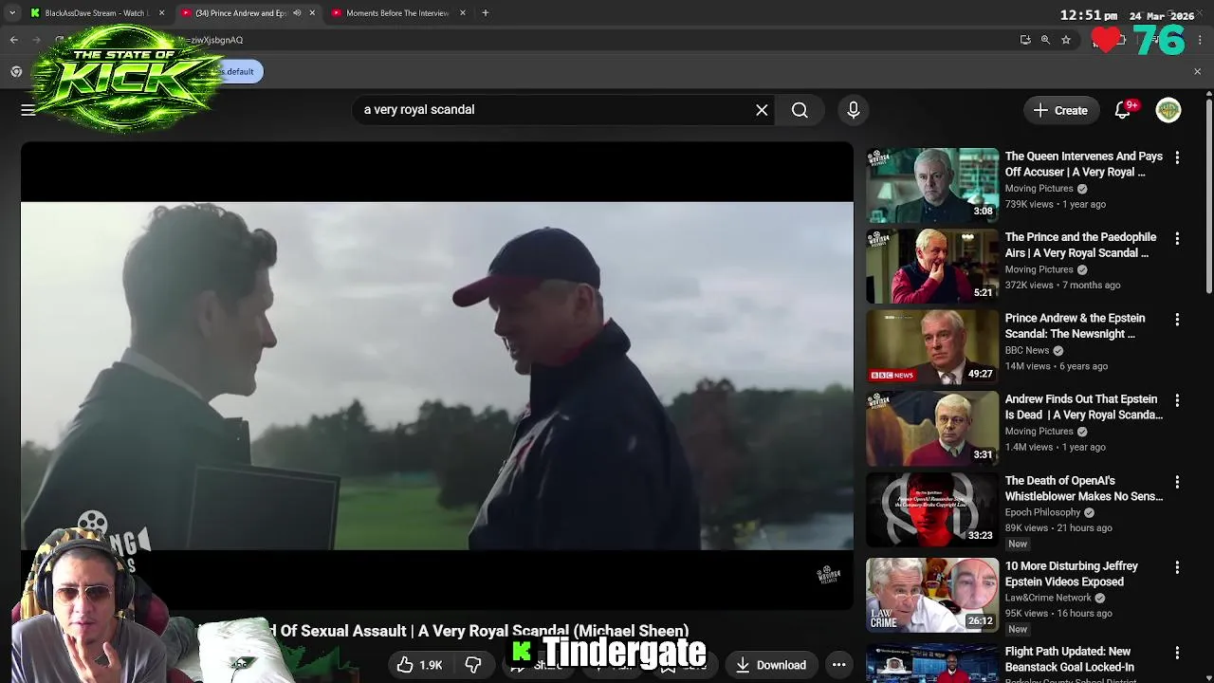Visit Law&Crime Network channel link
The width and height of the screenshot is (1214, 683).
[x=1048, y=598]
